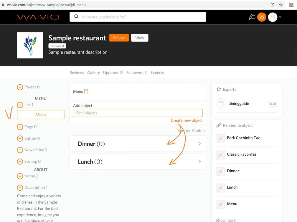Focus the Find objects input field
The image size is (297, 222).
pyautogui.click(x=138, y=113)
